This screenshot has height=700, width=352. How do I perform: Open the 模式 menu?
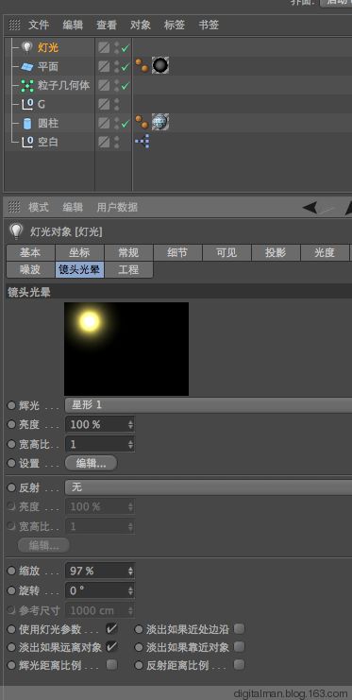[39, 207]
